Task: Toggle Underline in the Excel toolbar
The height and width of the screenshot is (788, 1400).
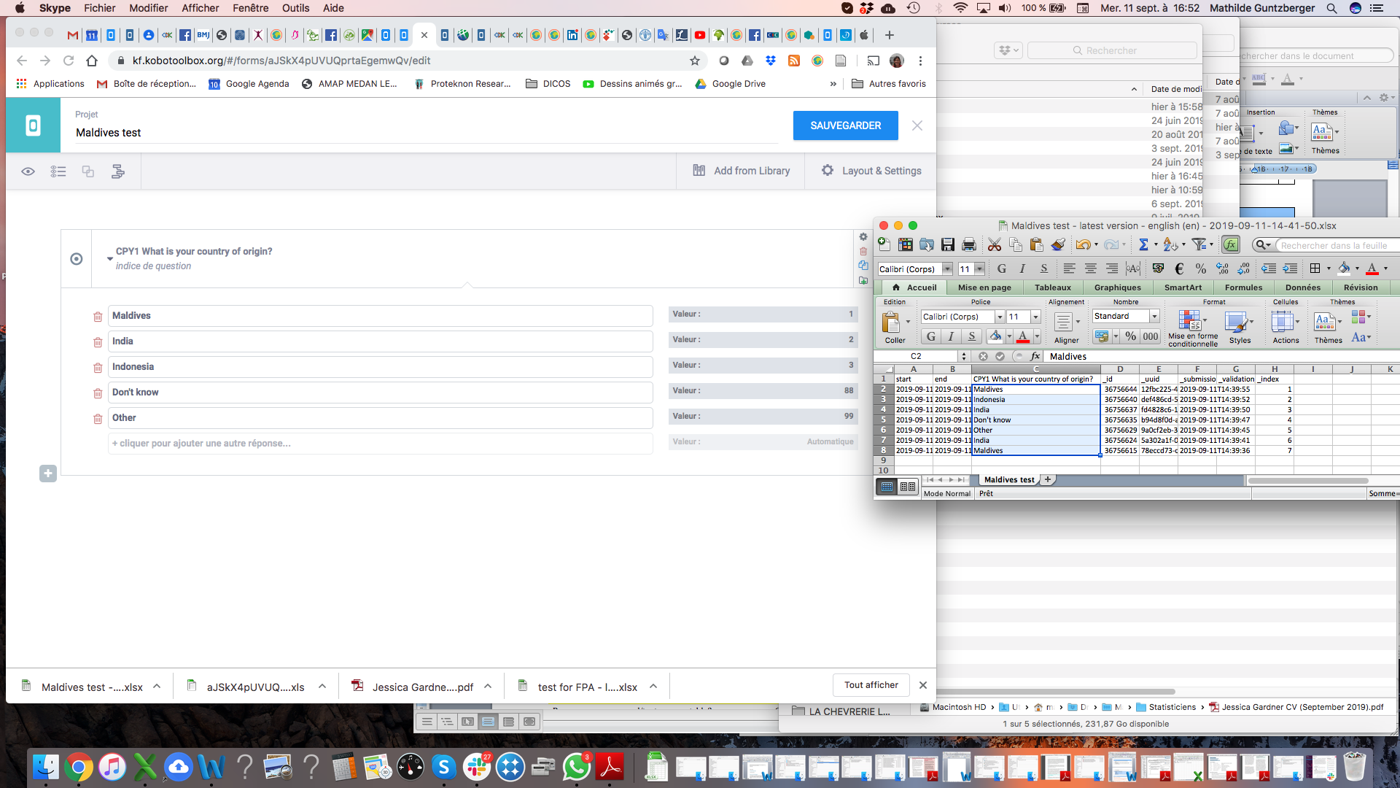Action: coord(971,336)
